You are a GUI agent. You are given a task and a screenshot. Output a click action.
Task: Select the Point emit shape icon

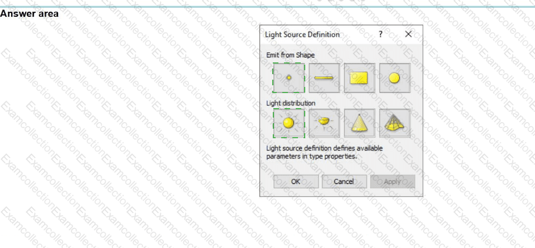click(x=289, y=78)
